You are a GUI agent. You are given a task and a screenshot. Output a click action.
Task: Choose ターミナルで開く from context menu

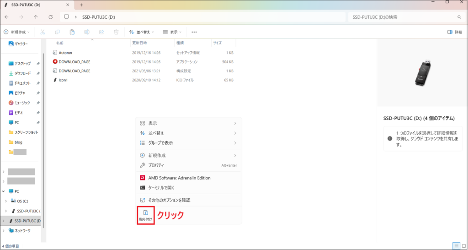click(161, 187)
